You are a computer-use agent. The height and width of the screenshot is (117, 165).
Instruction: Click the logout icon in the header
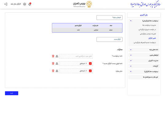pos(6,4)
